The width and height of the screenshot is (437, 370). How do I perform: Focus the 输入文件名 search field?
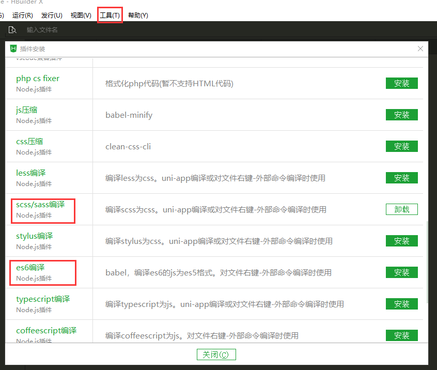[x=42, y=29]
